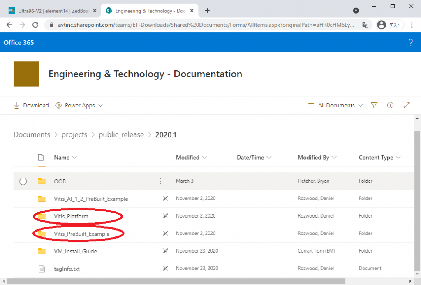Click the Office 365 help question mark
421x285 pixels.
[x=410, y=42]
